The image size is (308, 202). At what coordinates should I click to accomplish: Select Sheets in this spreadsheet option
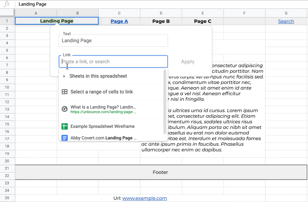click(111, 76)
